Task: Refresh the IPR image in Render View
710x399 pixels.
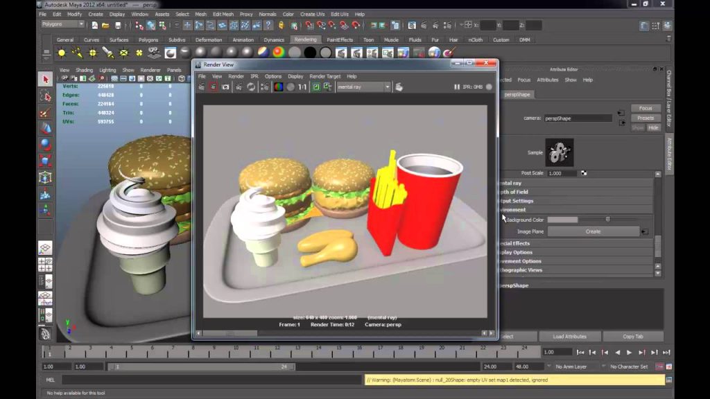Action: click(x=251, y=87)
